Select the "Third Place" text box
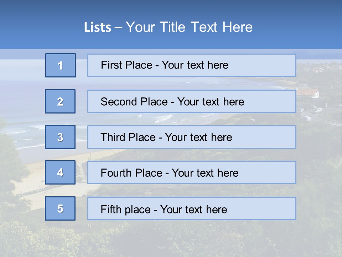 point(192,137)
